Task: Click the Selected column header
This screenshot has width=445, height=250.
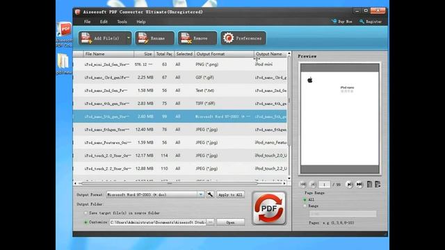Action: [184, 54]
